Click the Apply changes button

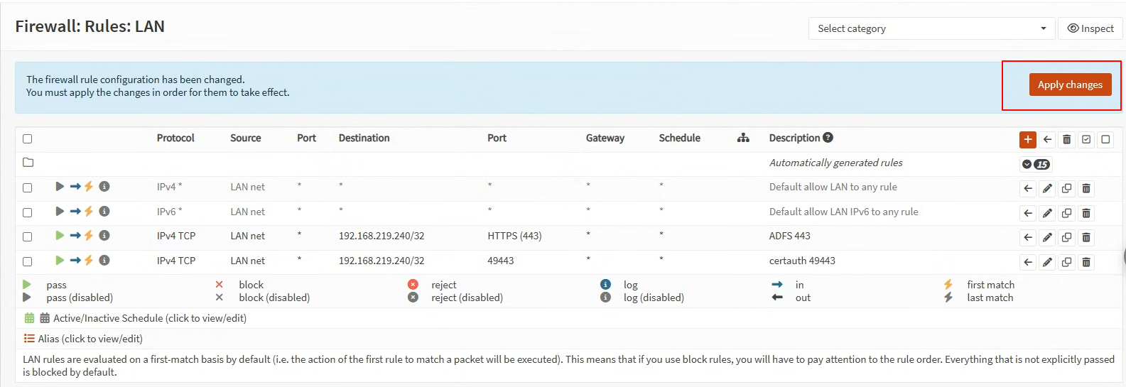1070,85
